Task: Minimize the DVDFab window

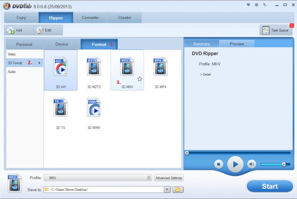Action: (x=277, y=5)
